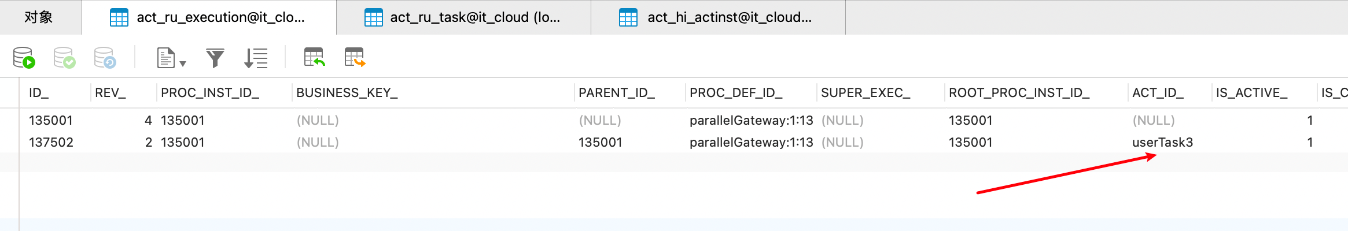Switch to the act_ru_task@it_cloud tab
The height and width of the screenshot is (231, 1348).
[463, 17]
